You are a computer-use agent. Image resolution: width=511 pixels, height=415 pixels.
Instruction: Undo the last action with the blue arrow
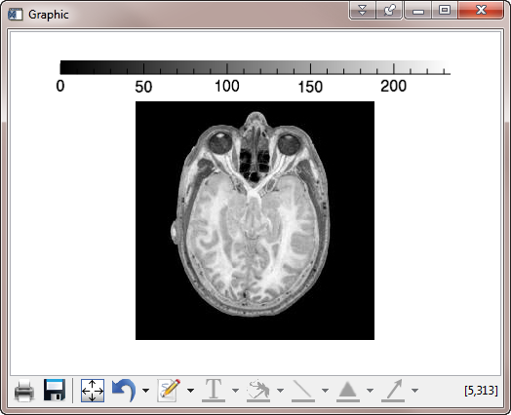click(124, 390)
